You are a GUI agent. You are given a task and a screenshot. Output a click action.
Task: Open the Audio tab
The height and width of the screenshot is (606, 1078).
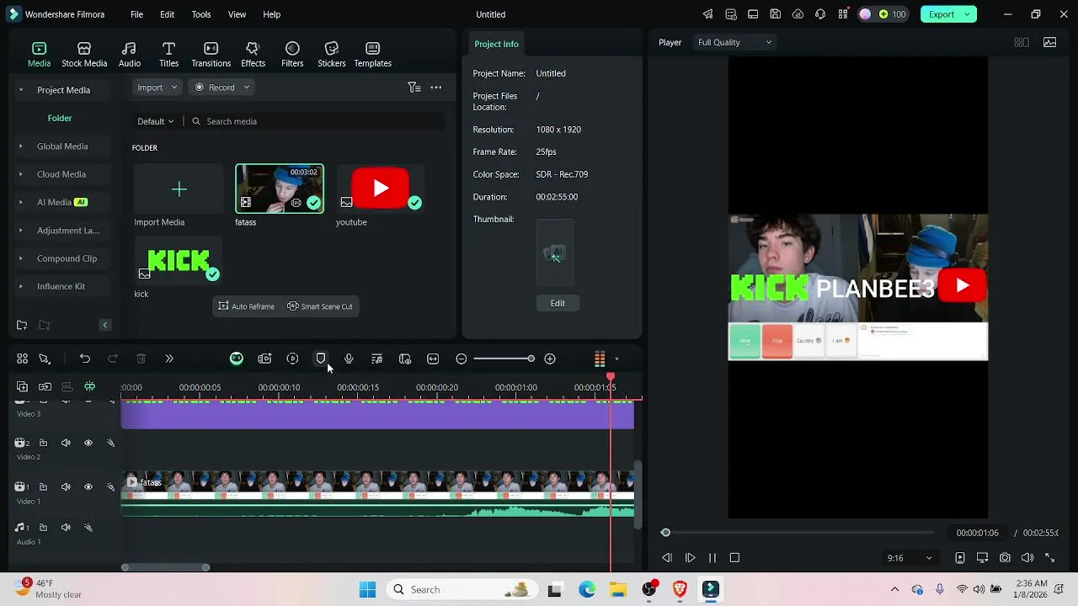(x=129, y=55)
